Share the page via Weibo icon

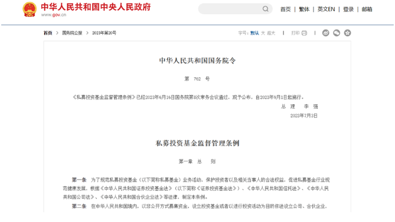(x=326, y=33)
